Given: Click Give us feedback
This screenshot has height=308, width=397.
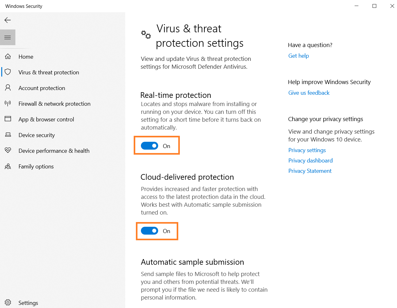Looking at the screenshot, I should point(308,93).
